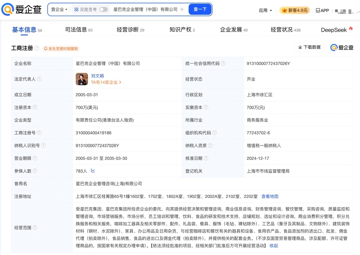Click the 核准日期 value 2024-12-17
Image resolution: width=360 pixels, height=255 pixels.
(258, 158)
